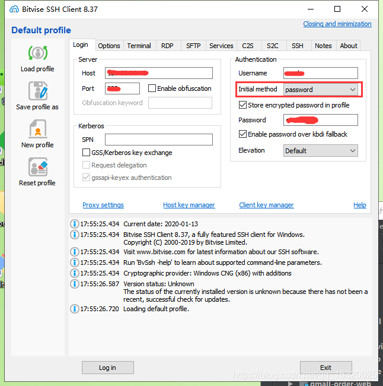383x386 pixels.
Task: Maximize the Bitvise SSH Client window
Action: coord(337,9)
